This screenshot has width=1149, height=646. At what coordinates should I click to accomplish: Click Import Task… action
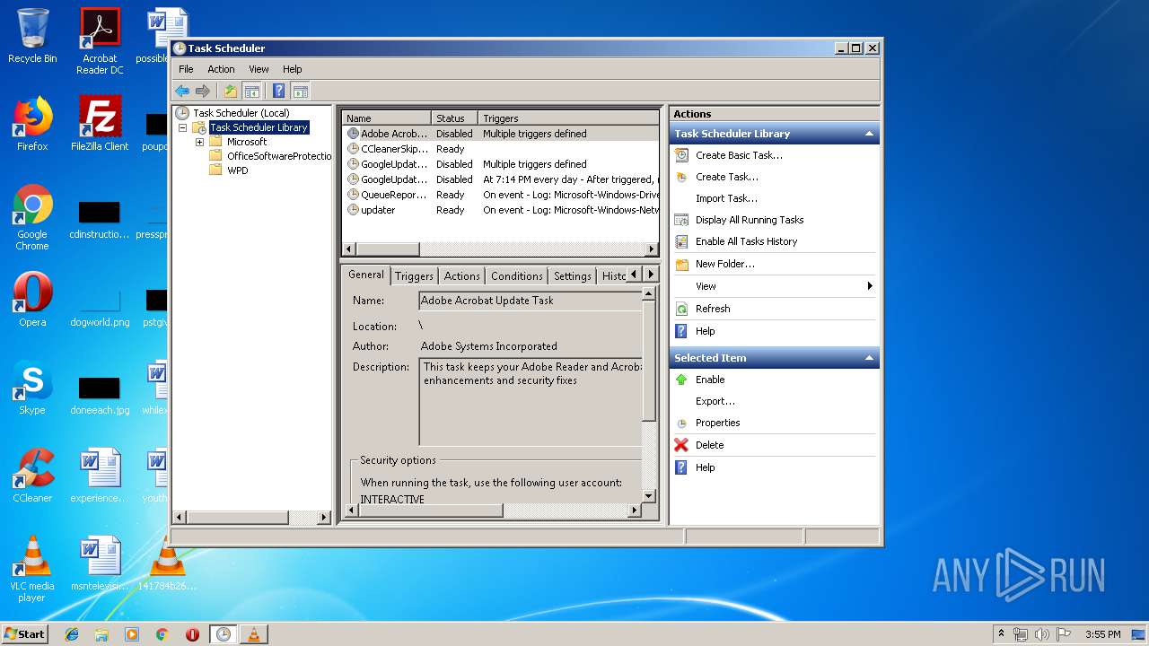726,198
